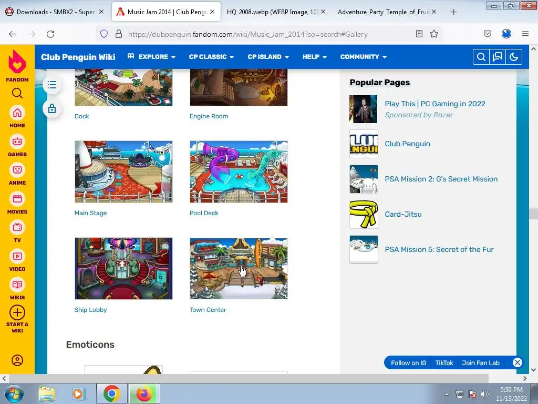
Task: Open the Movies section icon
Action: (x=17, y=199)
